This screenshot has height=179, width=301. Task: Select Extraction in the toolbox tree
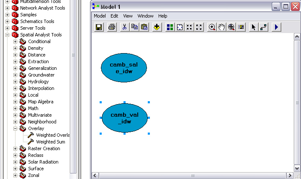point(39,61)
